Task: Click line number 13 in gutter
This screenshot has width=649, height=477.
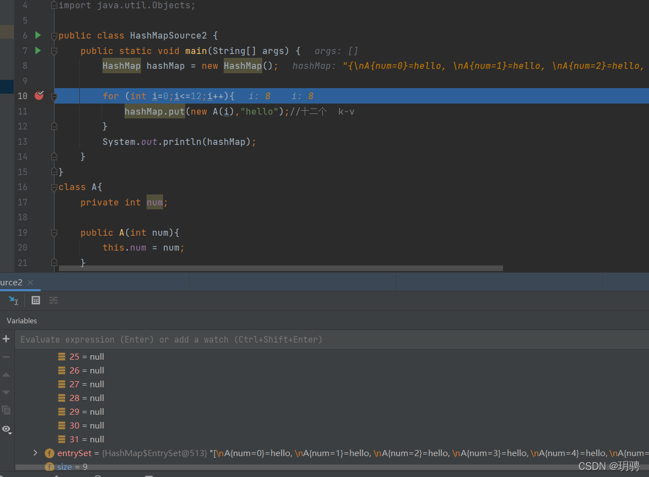Action: coord(23,142)
